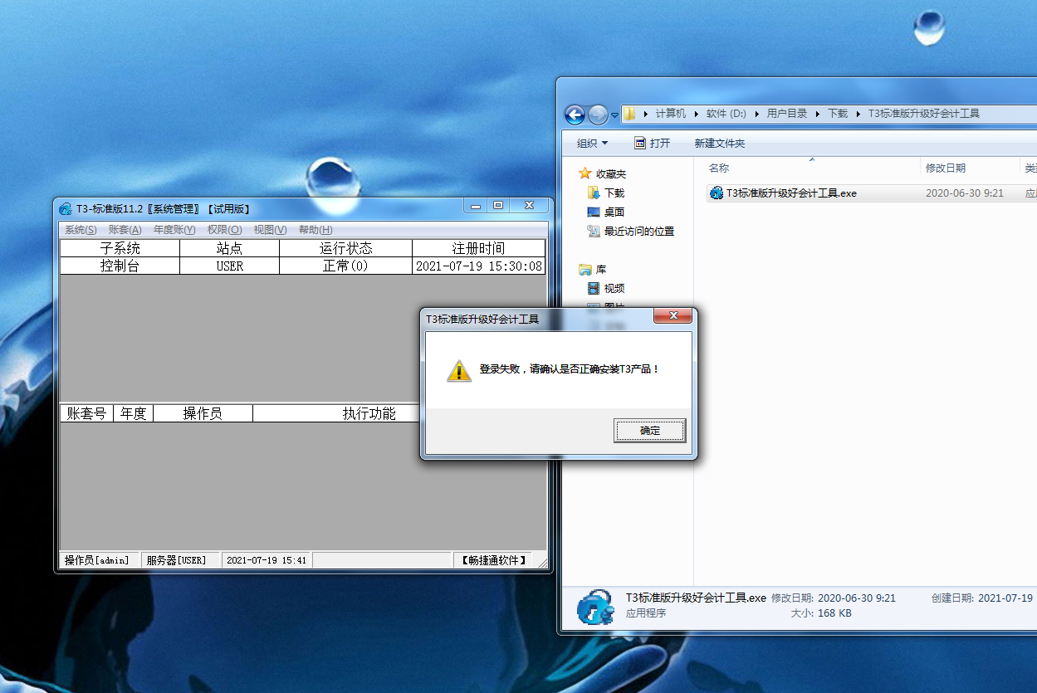Viewport: 1037px width, 693px height.
Task: Click 新建文件夹 in Explorer toolbar
Action: (720, 144)
